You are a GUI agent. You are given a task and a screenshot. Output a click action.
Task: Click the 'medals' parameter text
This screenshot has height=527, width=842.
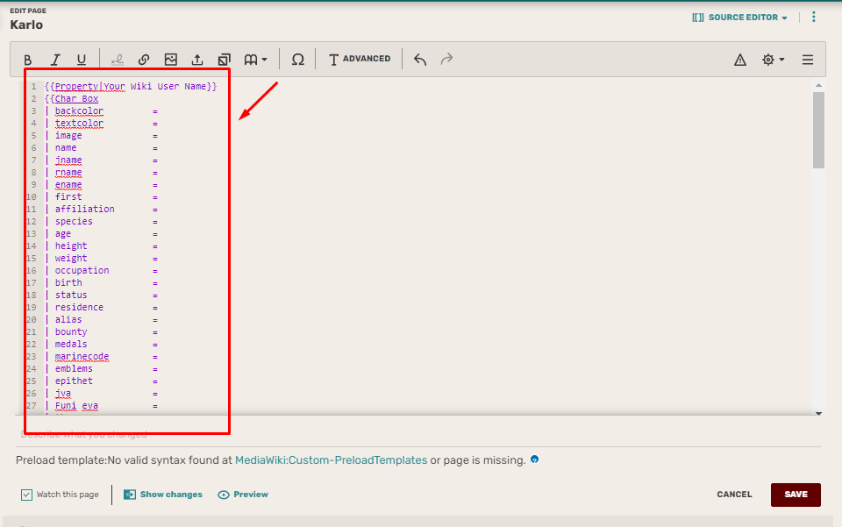(x=71, y=344)
